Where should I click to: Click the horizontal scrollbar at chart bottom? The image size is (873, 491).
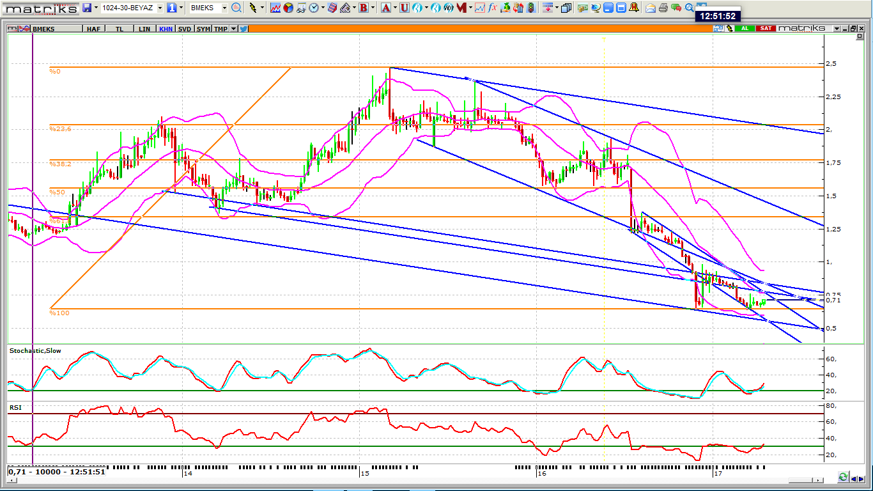tap(447, 478)
